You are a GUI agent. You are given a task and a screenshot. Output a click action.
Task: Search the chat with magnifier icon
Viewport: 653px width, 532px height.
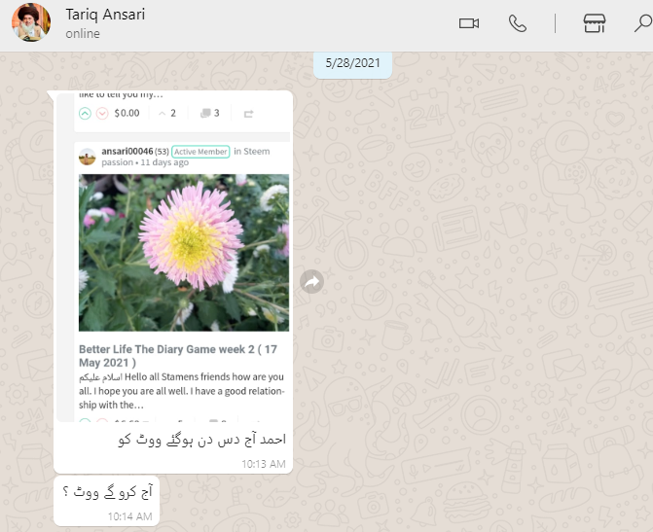(x=643, y=23)
